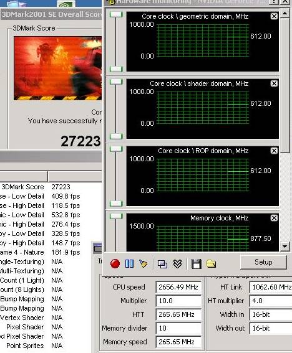Click the Width in 16-bit field
This screenshot has height=353, width=292.
click(271, 314)
